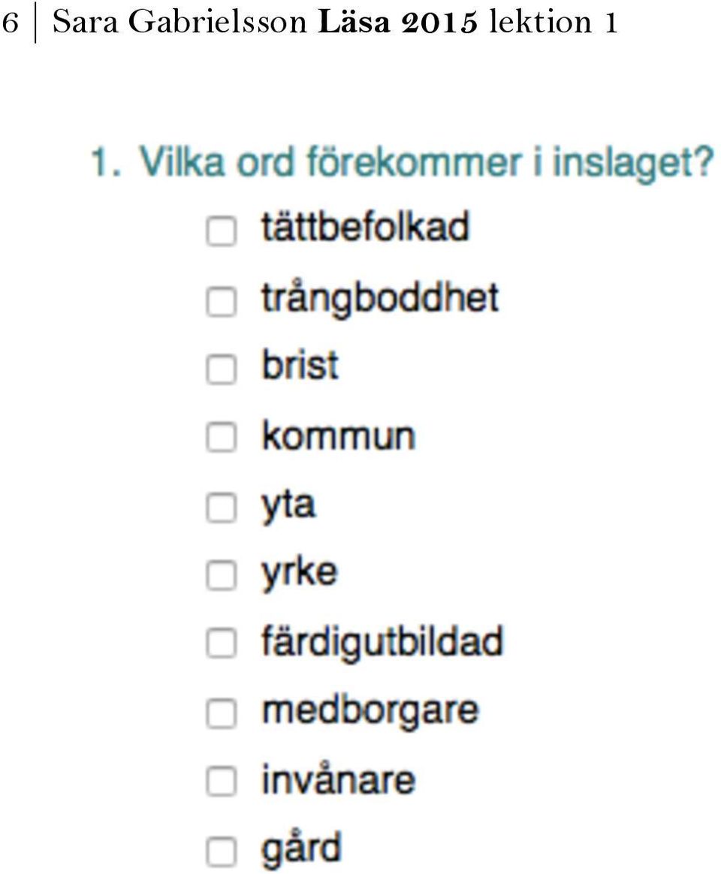Tick the gård checkbox
721x874 pixels.
click(x=222, y=851)
